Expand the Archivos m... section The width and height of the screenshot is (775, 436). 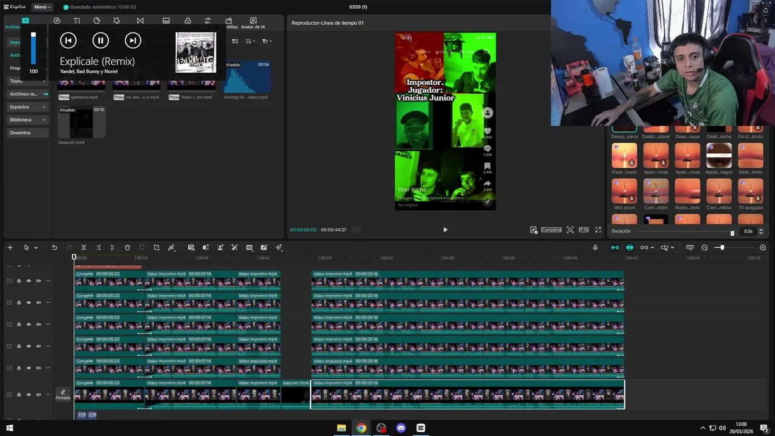[28, 94]
